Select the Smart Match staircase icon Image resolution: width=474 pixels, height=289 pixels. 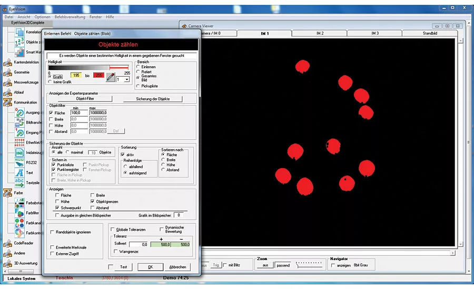pos(19,52)
